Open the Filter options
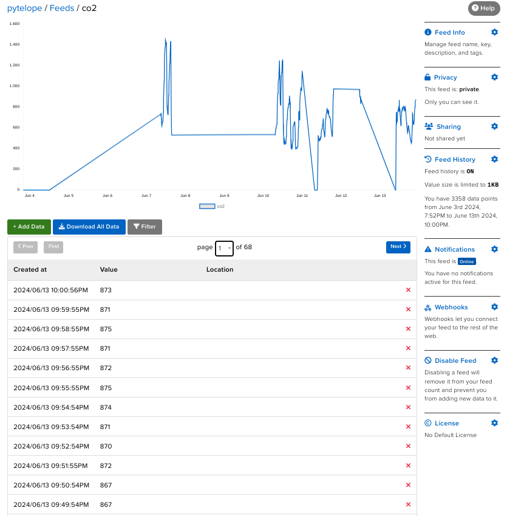Viewport: 507px width, 516px height. tap(145, 227)
